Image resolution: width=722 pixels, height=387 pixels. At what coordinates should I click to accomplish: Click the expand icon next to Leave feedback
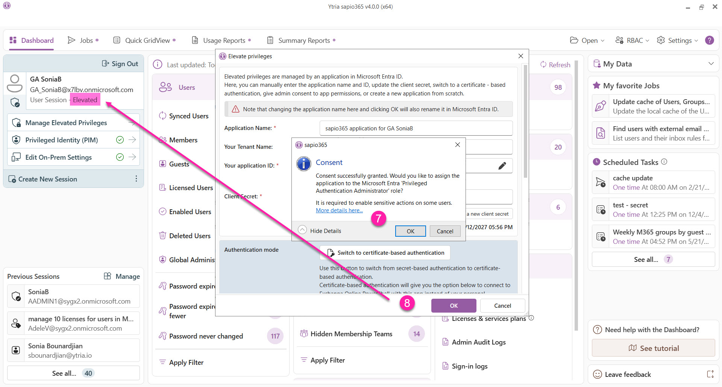[x=710, y=374]
